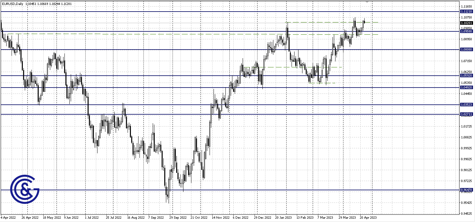Click the 1.05920 price marker on scale

467,75
